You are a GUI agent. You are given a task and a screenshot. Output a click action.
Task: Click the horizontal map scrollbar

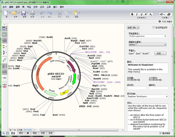79,130
